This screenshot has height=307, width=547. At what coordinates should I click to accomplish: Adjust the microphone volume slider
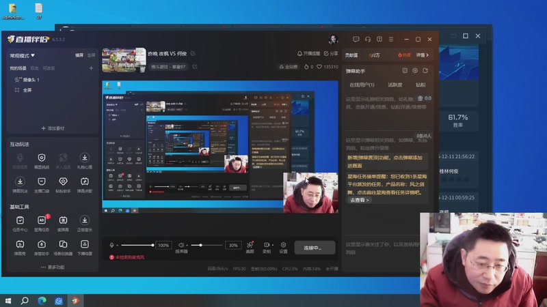coord(137,245)
